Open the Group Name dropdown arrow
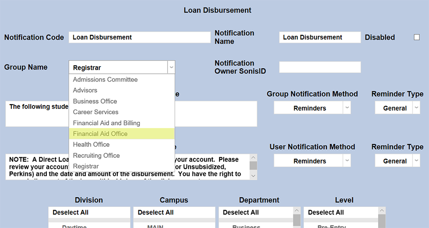The image size is (429, 228). pos(171,67)
